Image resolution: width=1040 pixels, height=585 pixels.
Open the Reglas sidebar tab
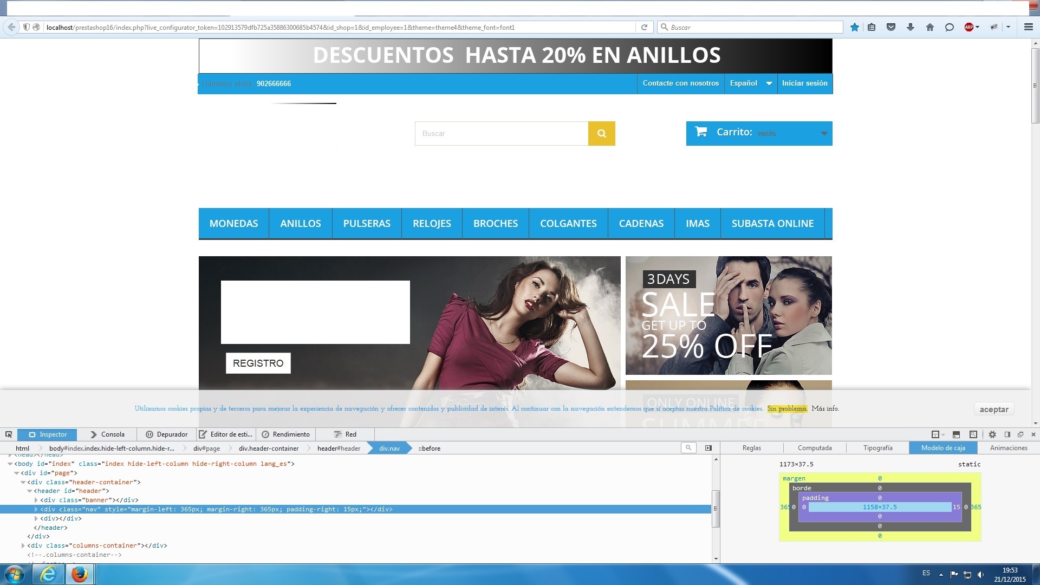(752, 448)
